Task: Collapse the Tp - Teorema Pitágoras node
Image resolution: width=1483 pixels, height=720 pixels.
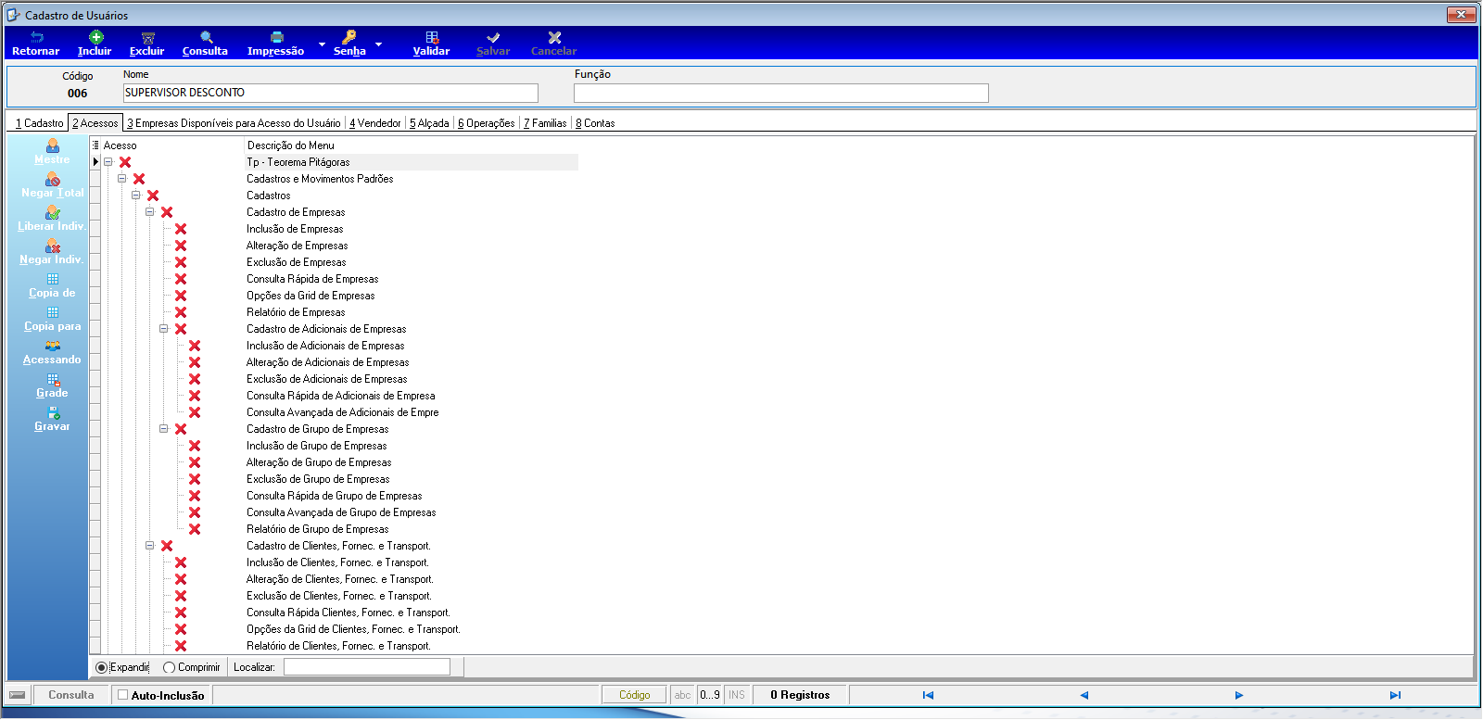Action: [x=108, y=162]
